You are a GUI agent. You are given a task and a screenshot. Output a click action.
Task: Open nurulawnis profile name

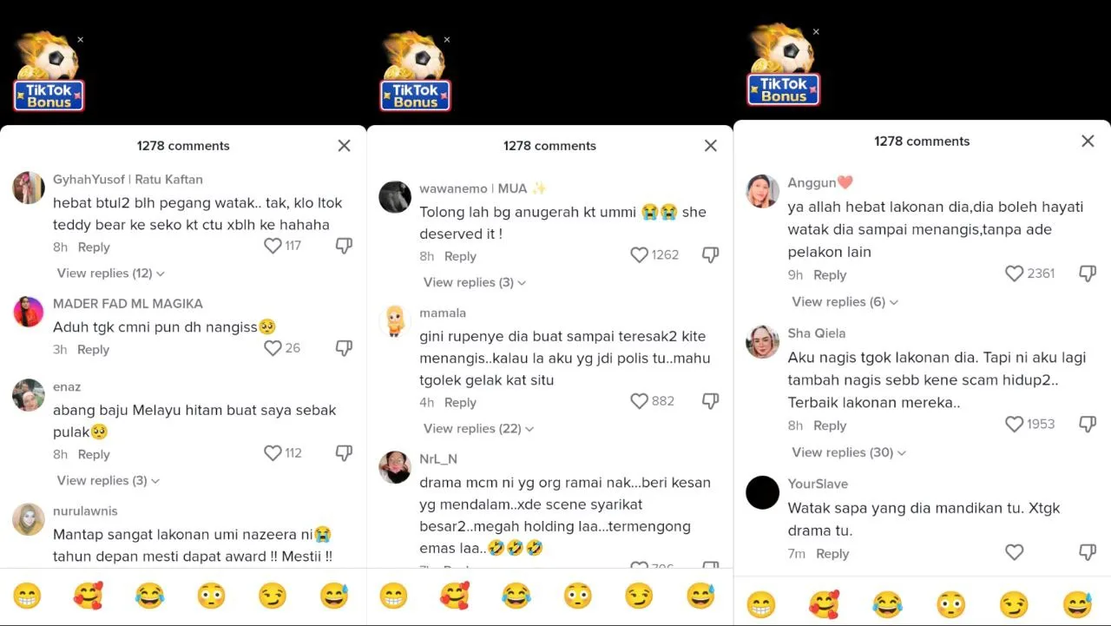85,511
